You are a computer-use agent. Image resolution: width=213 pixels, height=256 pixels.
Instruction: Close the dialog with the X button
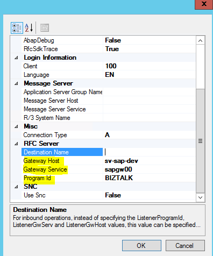(204, 4)
